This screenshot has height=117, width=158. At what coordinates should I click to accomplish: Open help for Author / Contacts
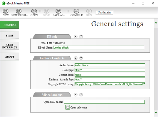81,58
